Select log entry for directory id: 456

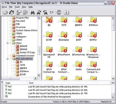pyautogui.click(x=58, y=87)
